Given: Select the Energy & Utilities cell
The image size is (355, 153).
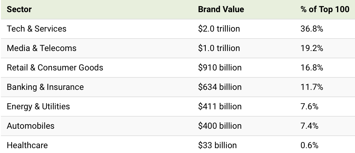Looking at the screenshot, I should (x=38, y=107).
